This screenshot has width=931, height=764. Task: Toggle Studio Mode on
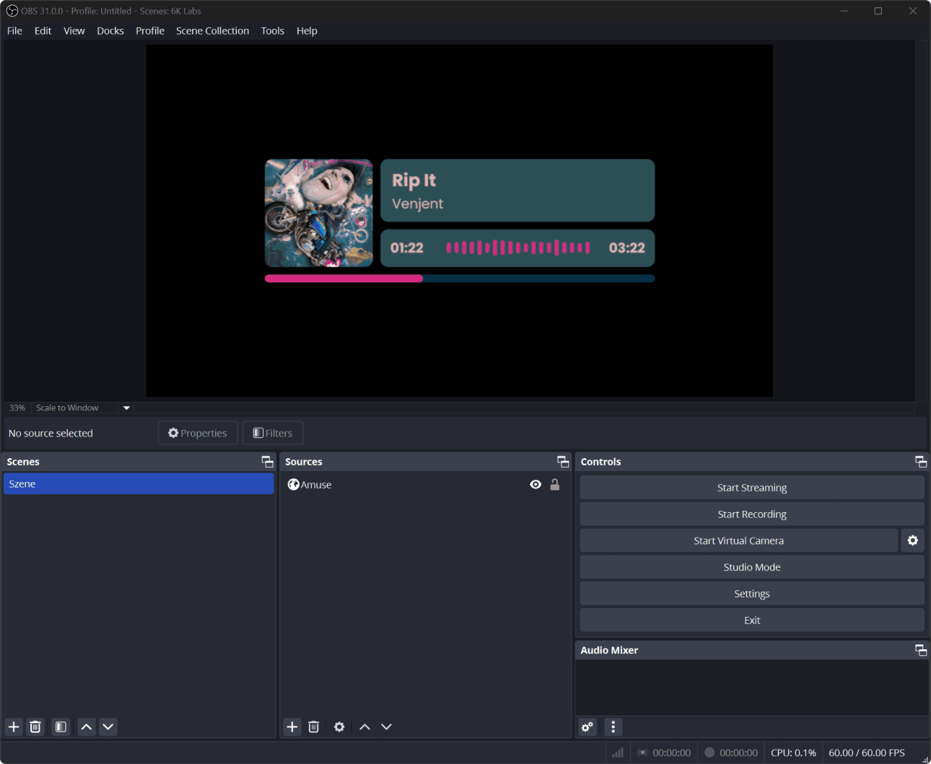tap(752, 567)
